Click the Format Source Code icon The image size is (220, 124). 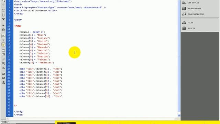tap(3, 82)
